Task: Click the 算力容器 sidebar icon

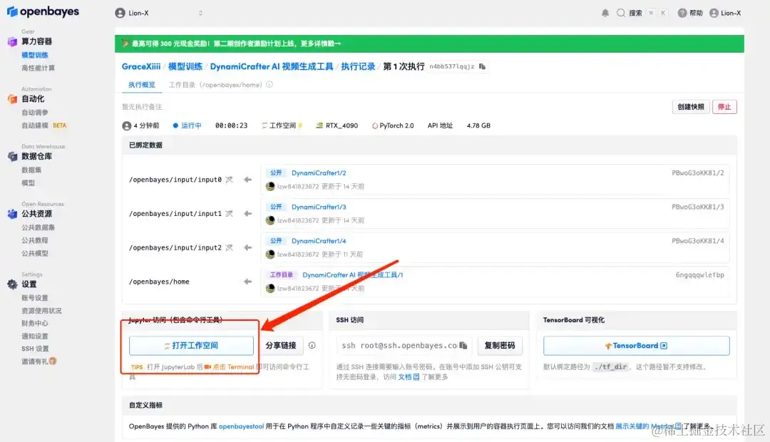Action: coord(12,42)
